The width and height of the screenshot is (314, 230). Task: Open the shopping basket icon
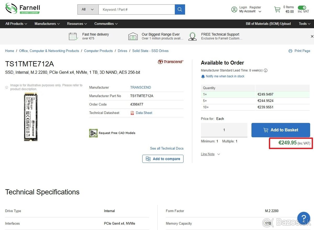coord(277,9)
